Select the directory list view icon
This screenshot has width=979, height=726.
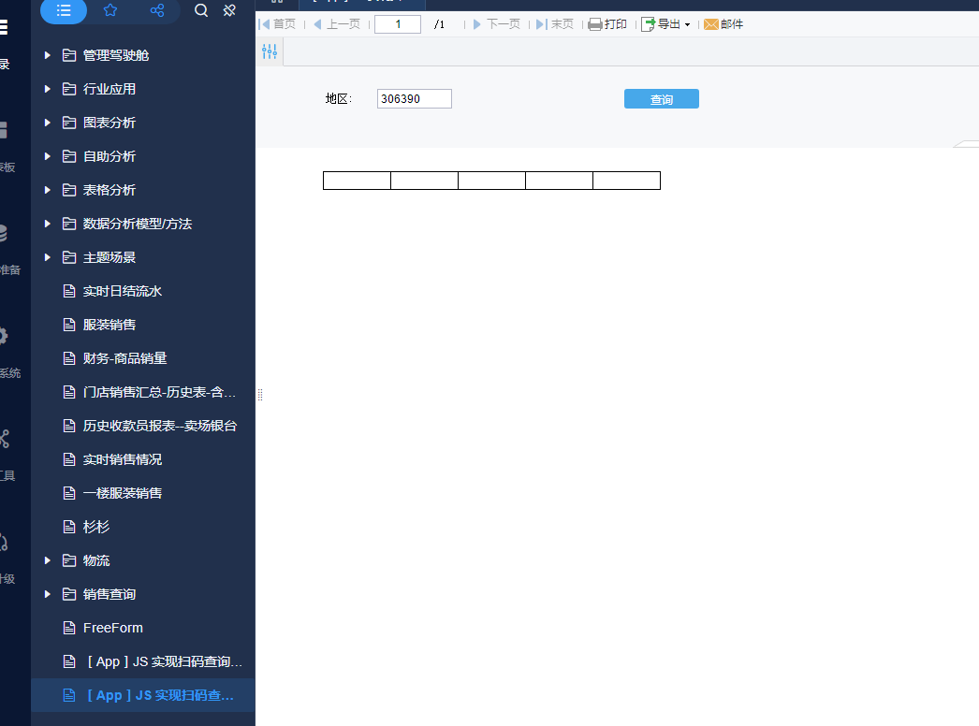[64, 10]
